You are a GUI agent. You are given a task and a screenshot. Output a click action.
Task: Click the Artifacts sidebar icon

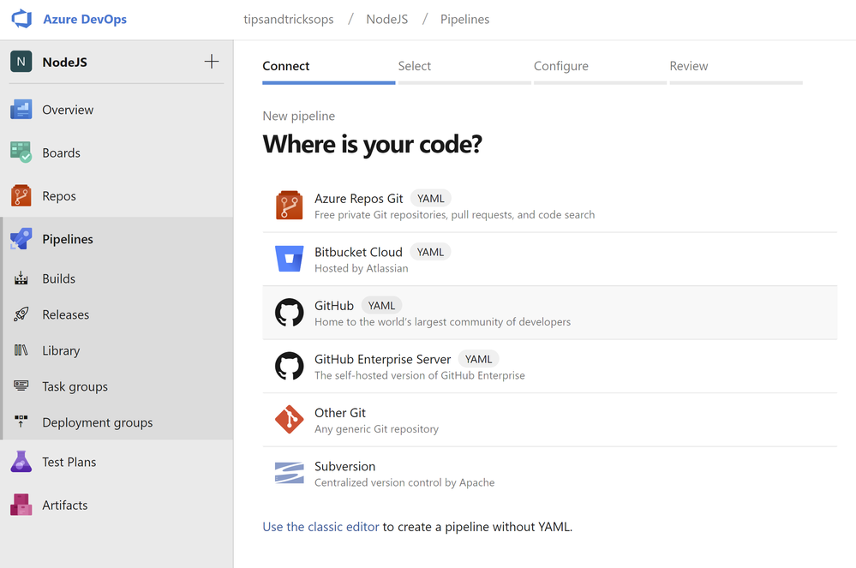(x=21, y=505)
